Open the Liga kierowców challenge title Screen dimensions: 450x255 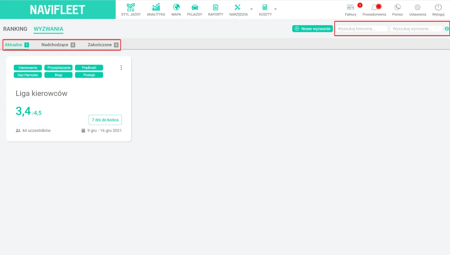[x=42, y=94]
